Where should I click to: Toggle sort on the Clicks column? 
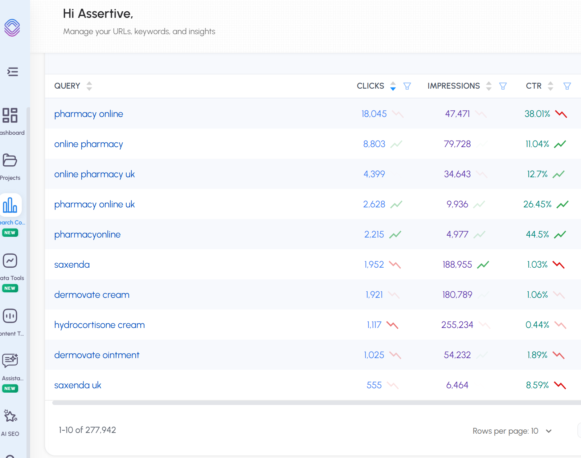click(393, 86)
